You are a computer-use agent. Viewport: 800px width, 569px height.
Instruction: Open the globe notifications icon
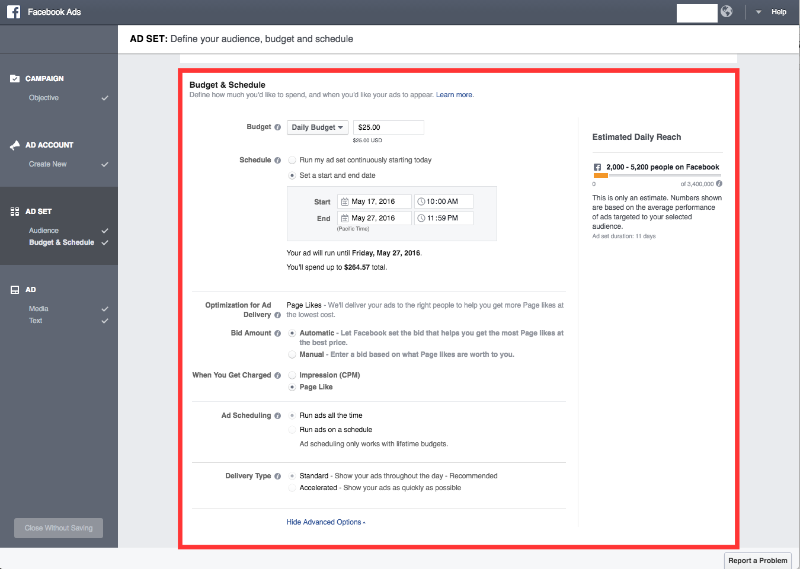pos(727,11)
